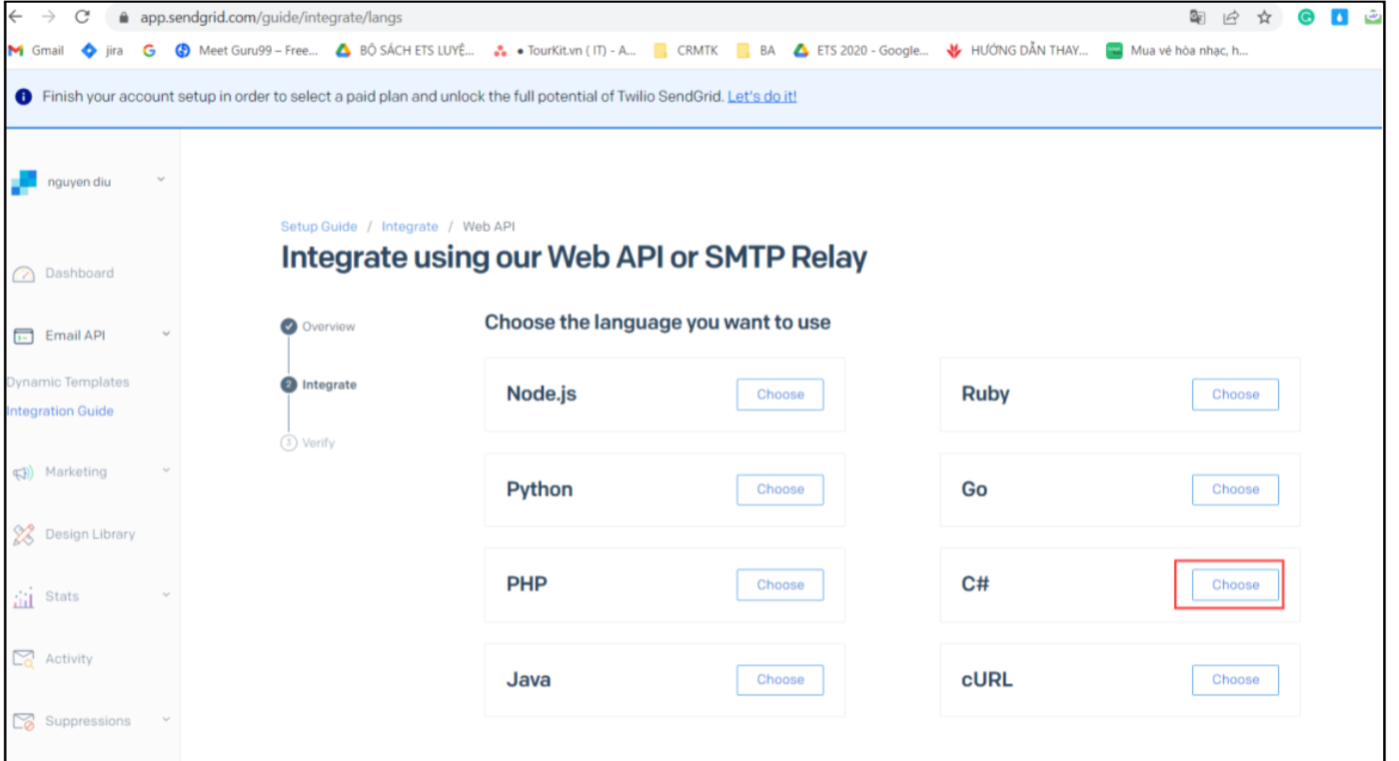Open HƯỚNG DẪN THAY bookmark

[x=1017, y=51]
